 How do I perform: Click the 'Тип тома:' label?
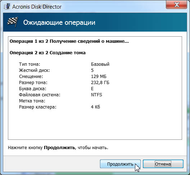click(x=30, y=64)
